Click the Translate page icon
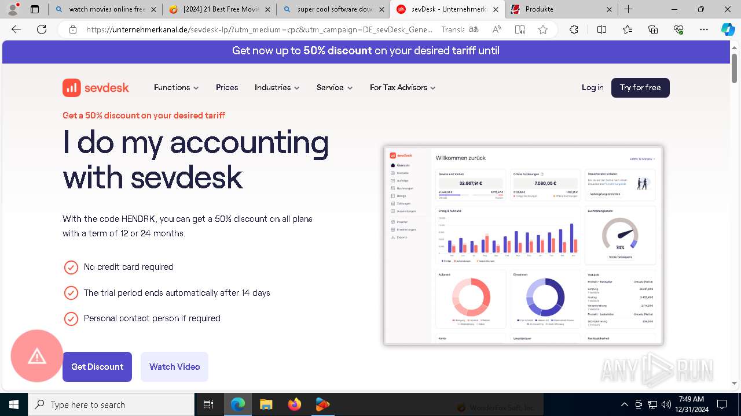Screen dimensions: 741x416 [x=474, y=29]
